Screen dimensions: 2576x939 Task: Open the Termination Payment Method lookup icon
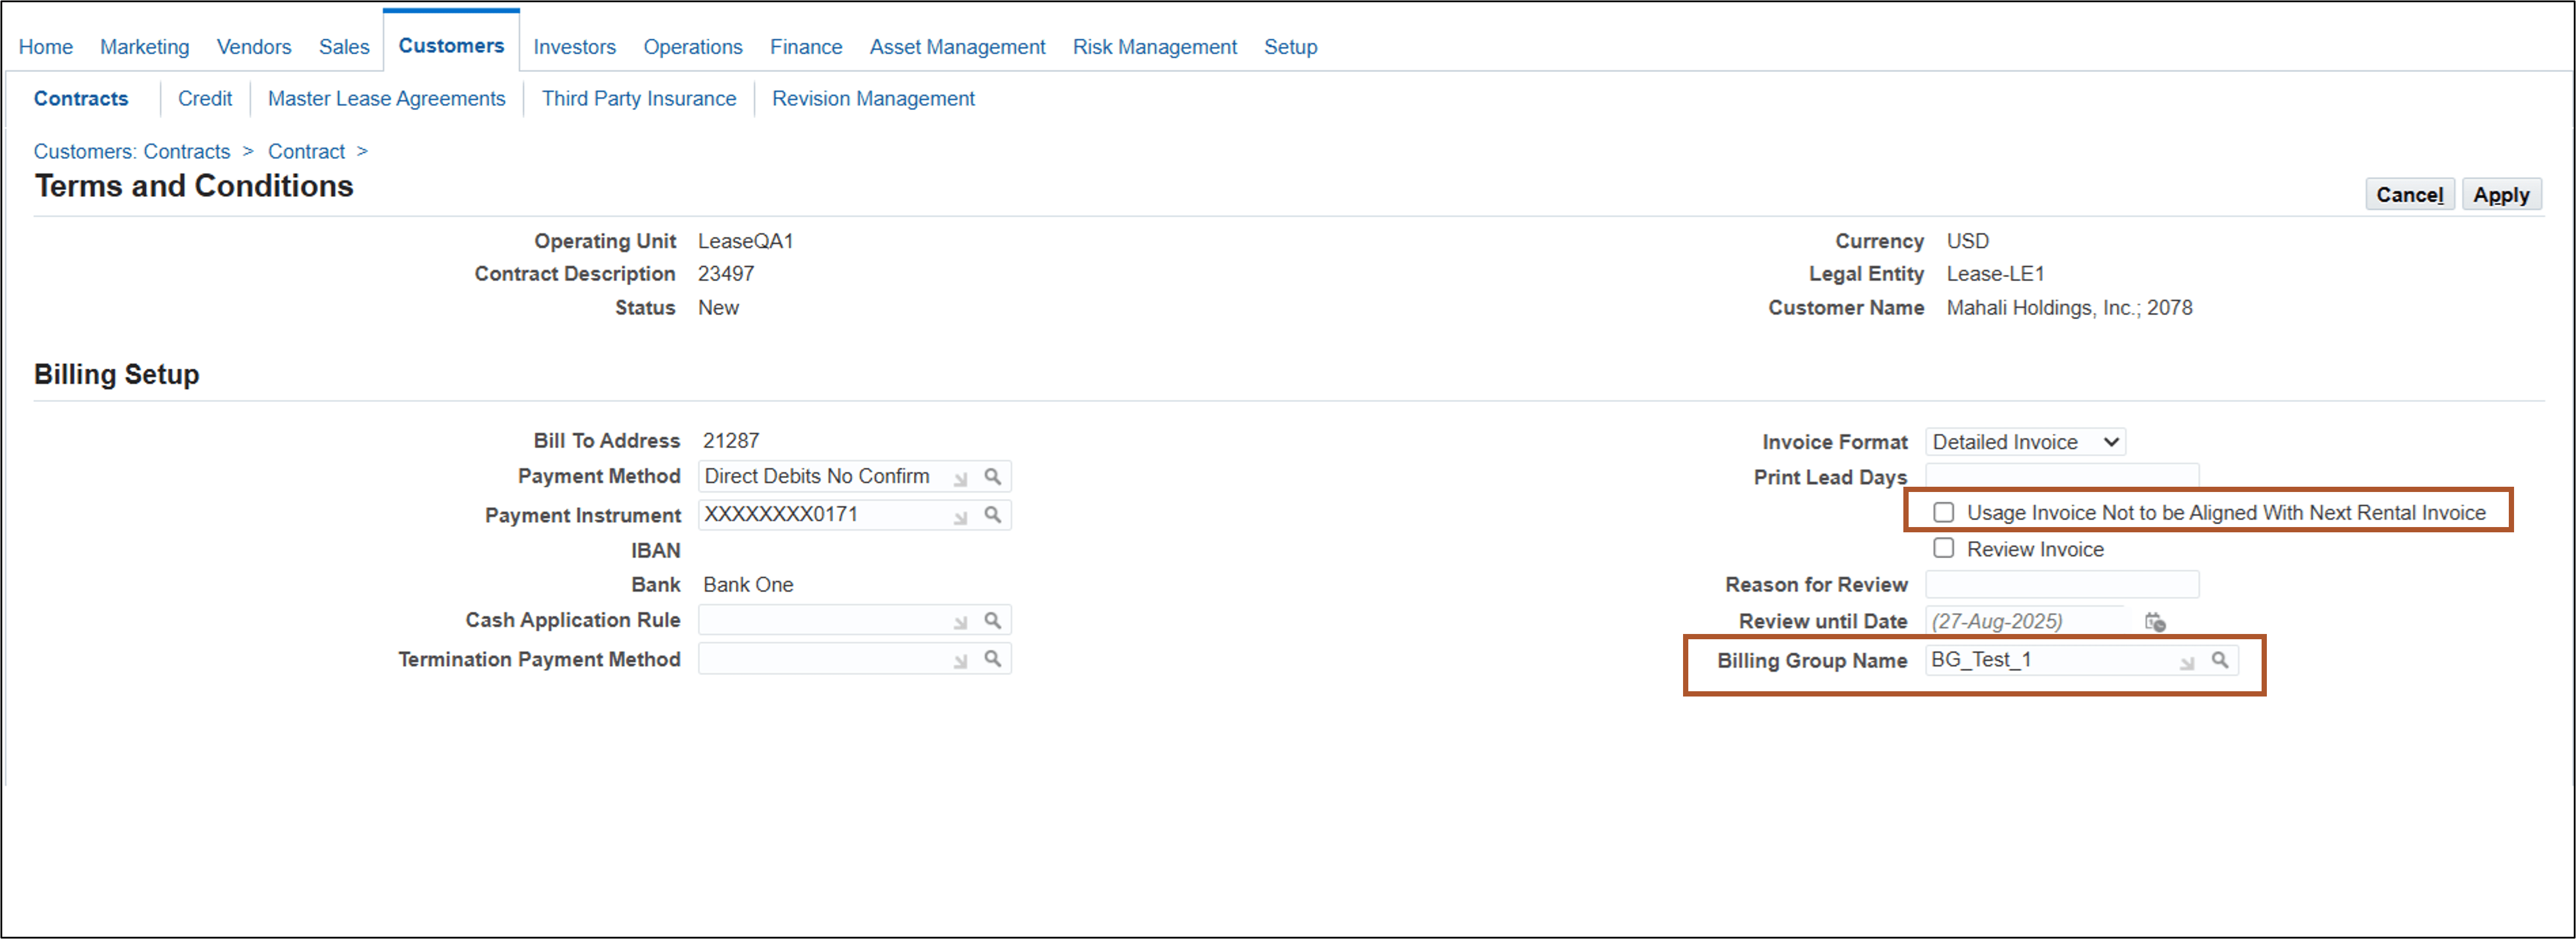pos(993,659)
